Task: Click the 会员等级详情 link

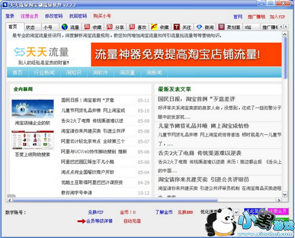Action: pos(99,221)
